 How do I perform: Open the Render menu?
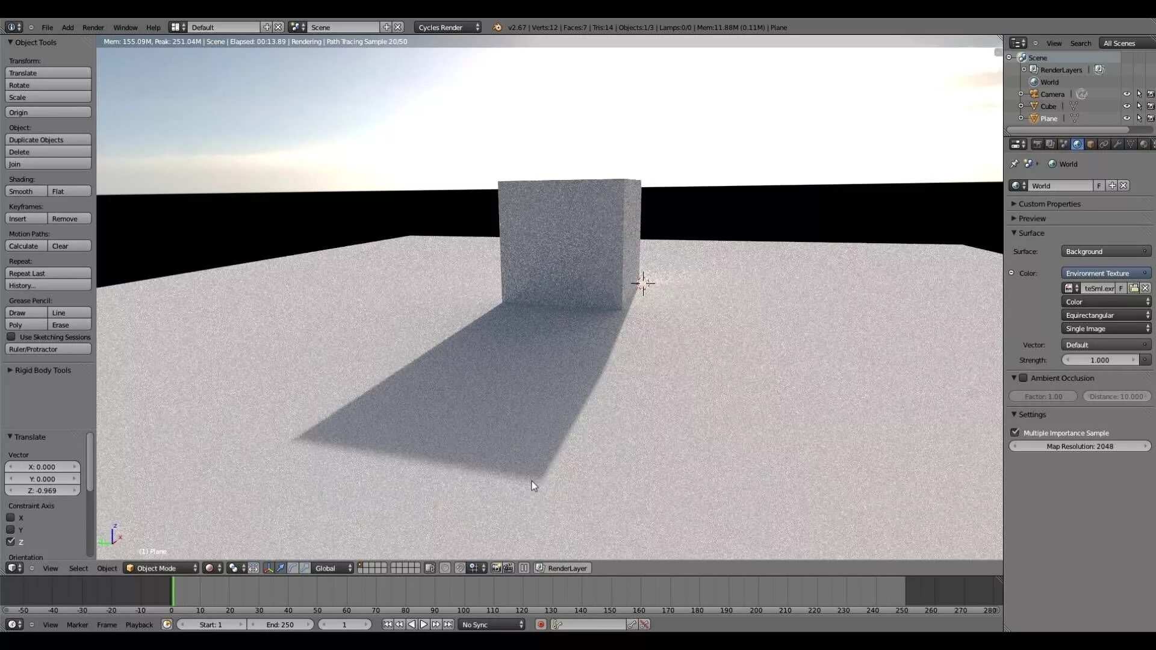[x=93, y=27]
